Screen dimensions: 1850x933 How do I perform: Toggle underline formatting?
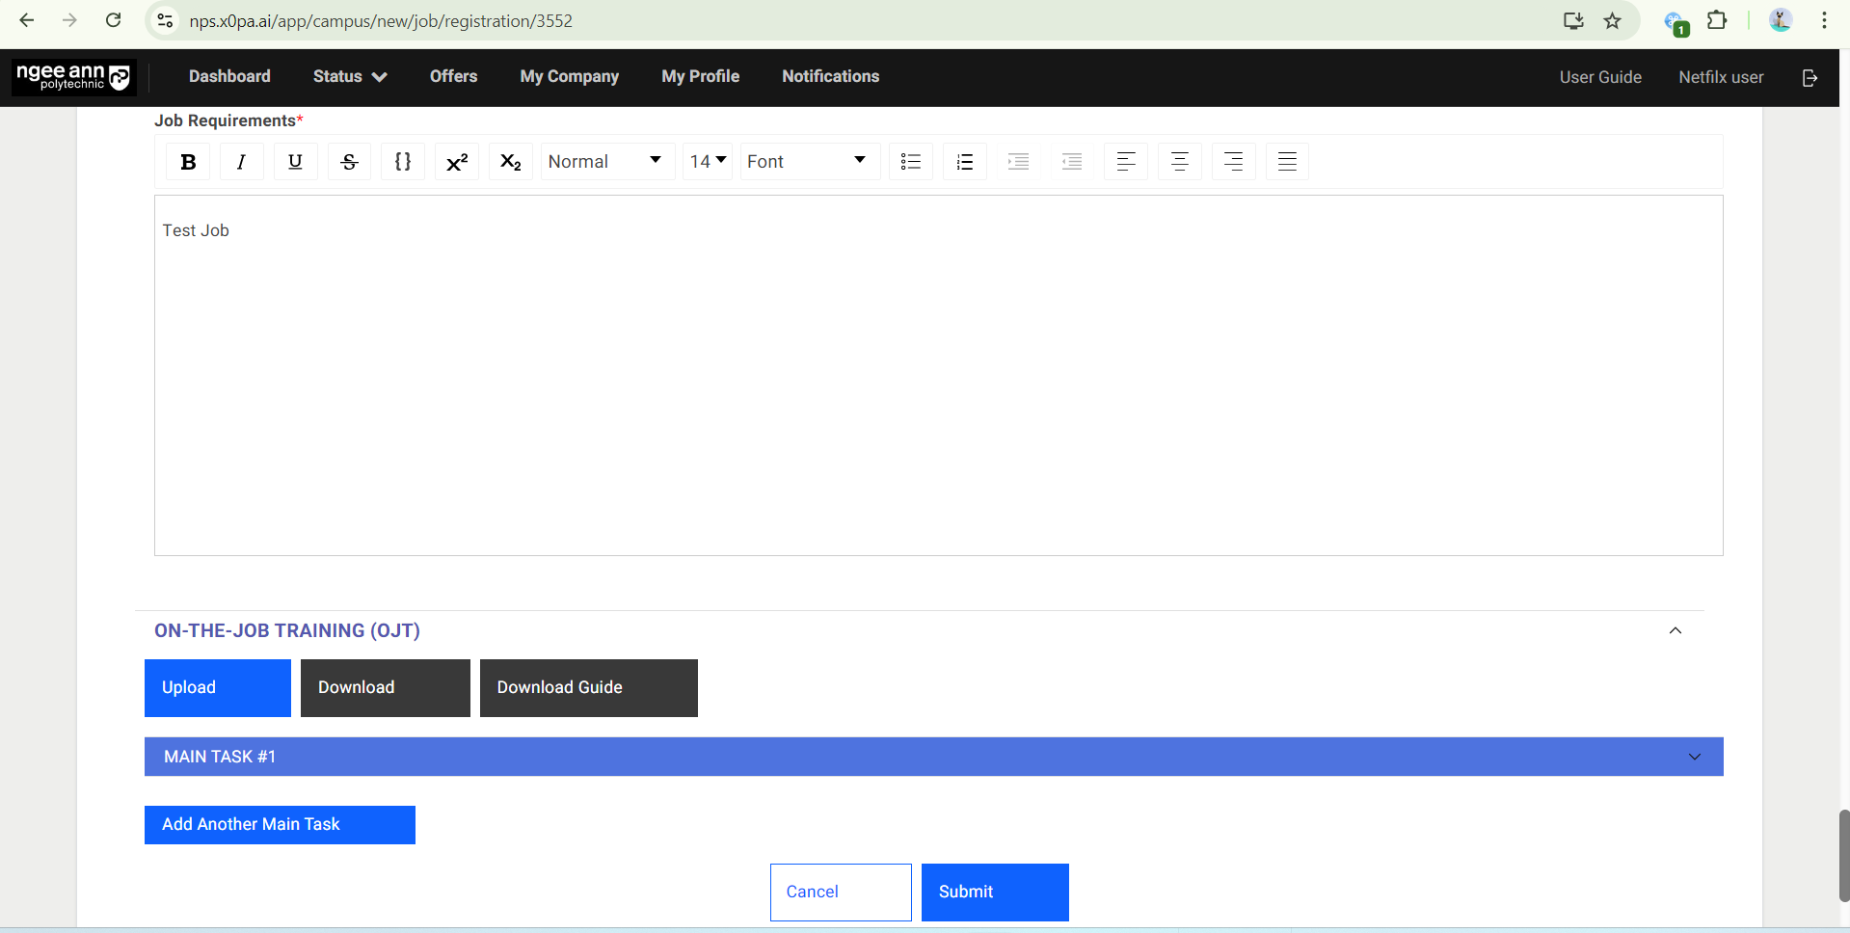coord(295,162)
